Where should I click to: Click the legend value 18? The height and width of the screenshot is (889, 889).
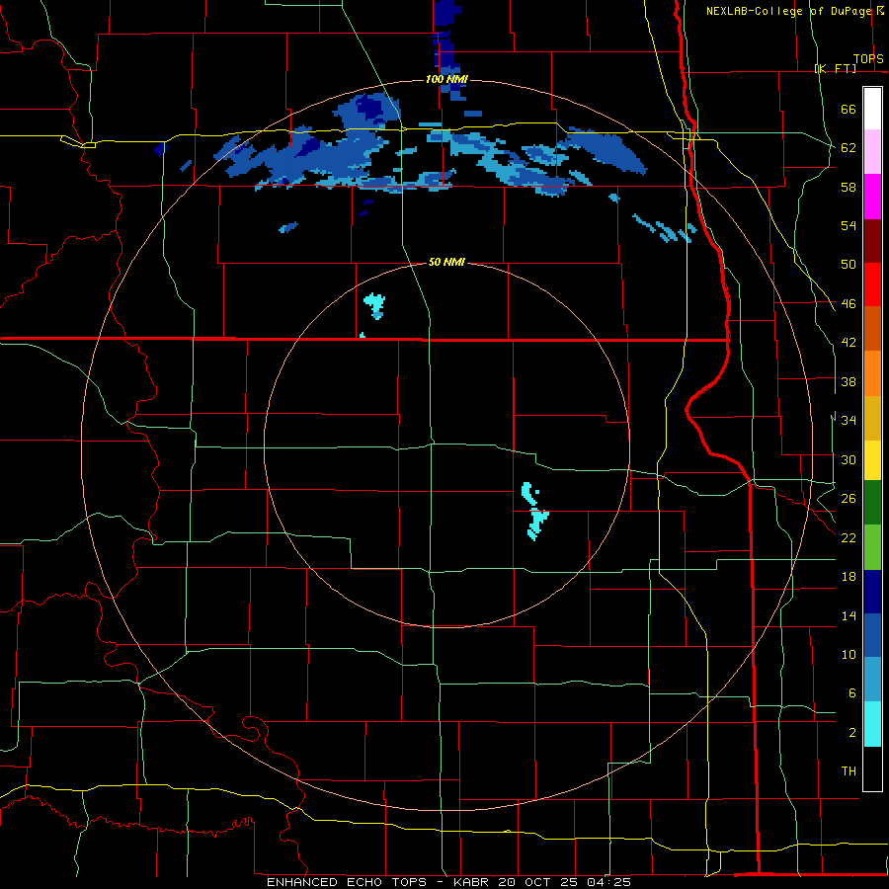pyautogui.click(x=849, y=577)
